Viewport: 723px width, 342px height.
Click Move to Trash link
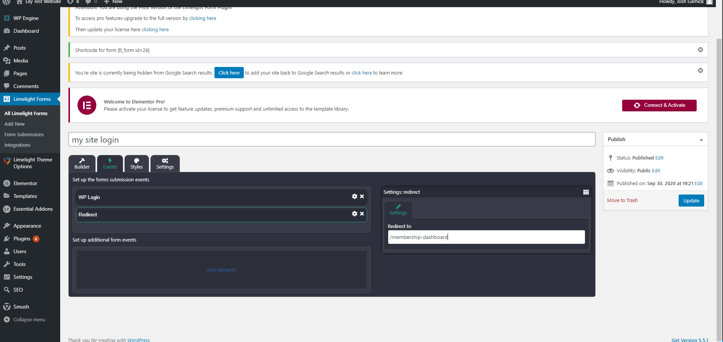coord(622,201)
